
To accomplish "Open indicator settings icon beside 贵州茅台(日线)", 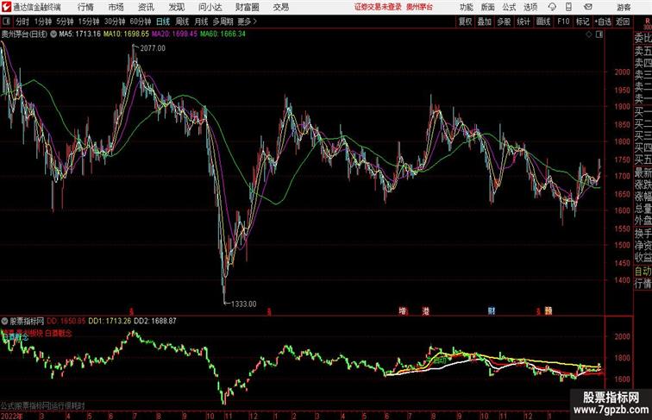I will click(x=53, y=34).
